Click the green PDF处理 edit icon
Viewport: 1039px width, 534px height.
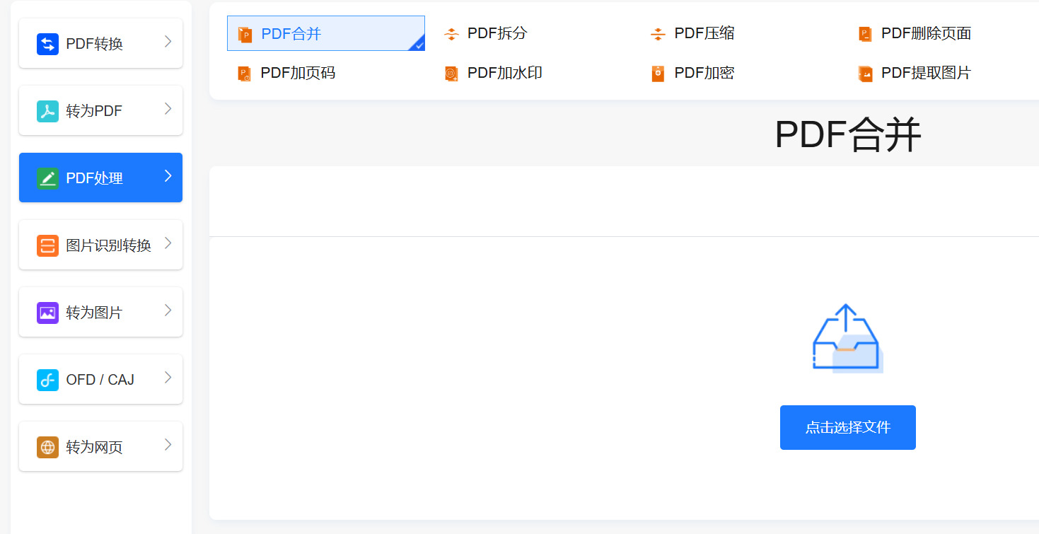pos(47,178)
